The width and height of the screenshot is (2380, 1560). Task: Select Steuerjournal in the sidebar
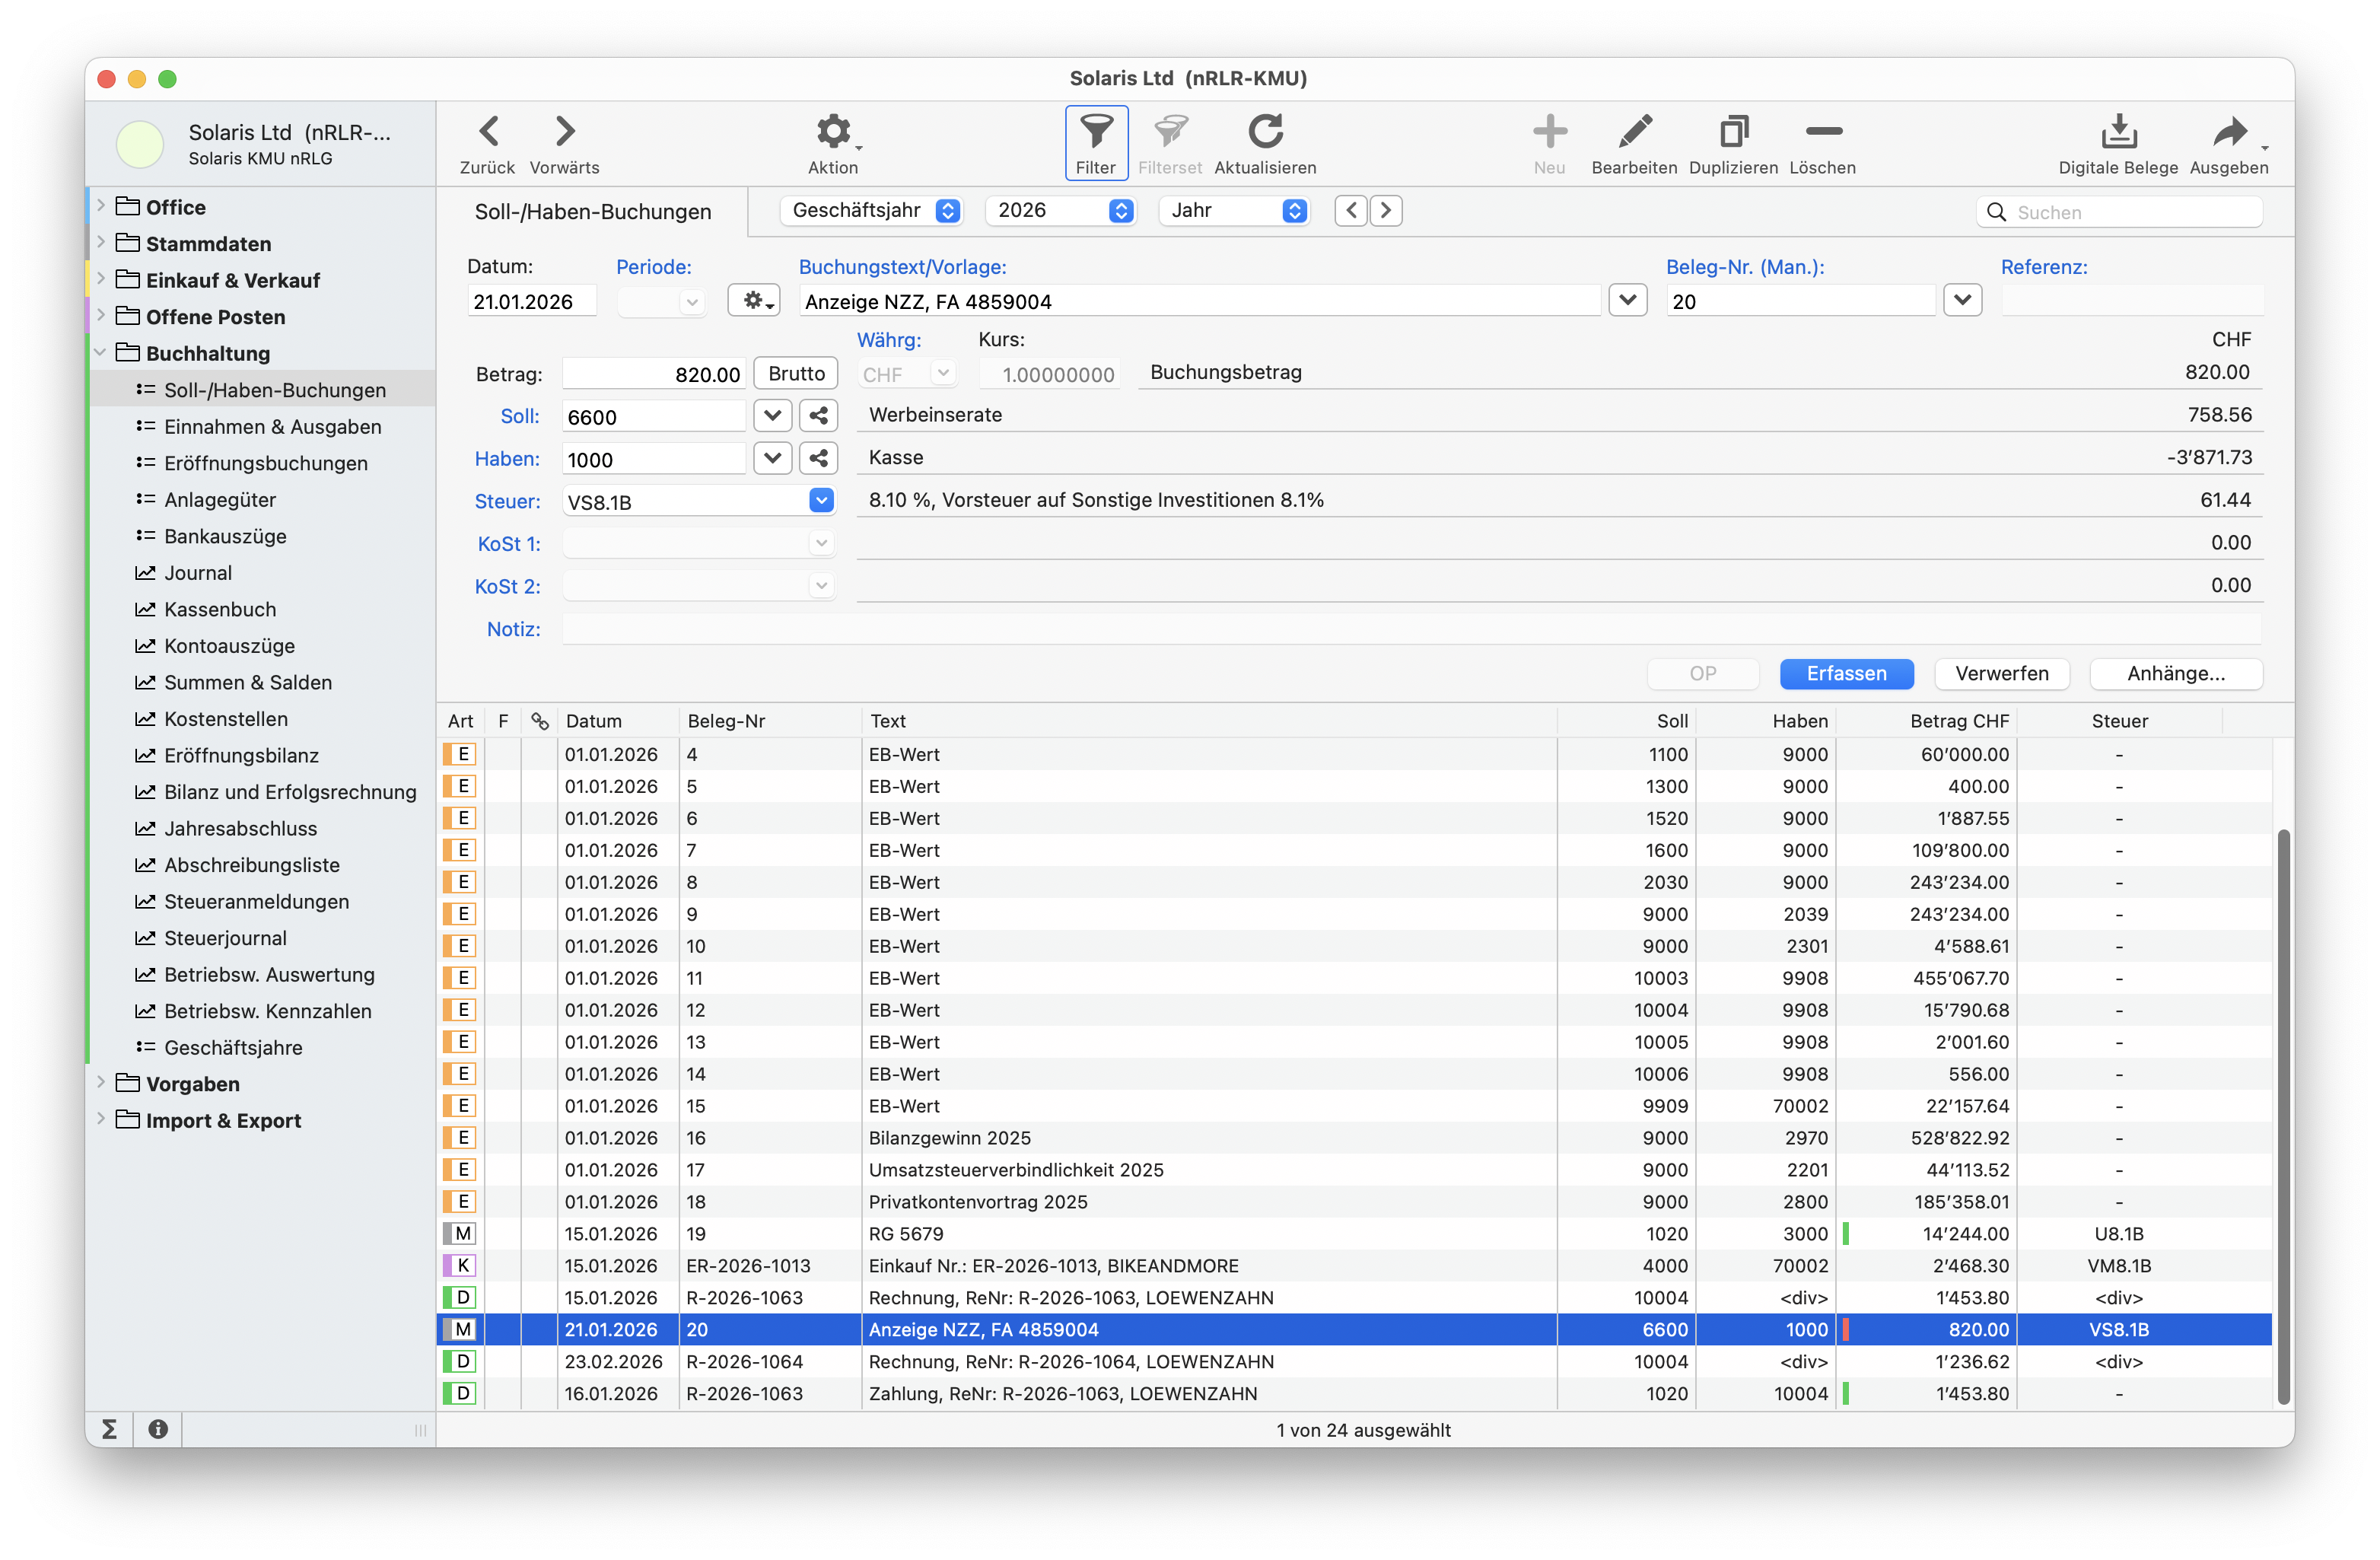click(x=225, y=938)
